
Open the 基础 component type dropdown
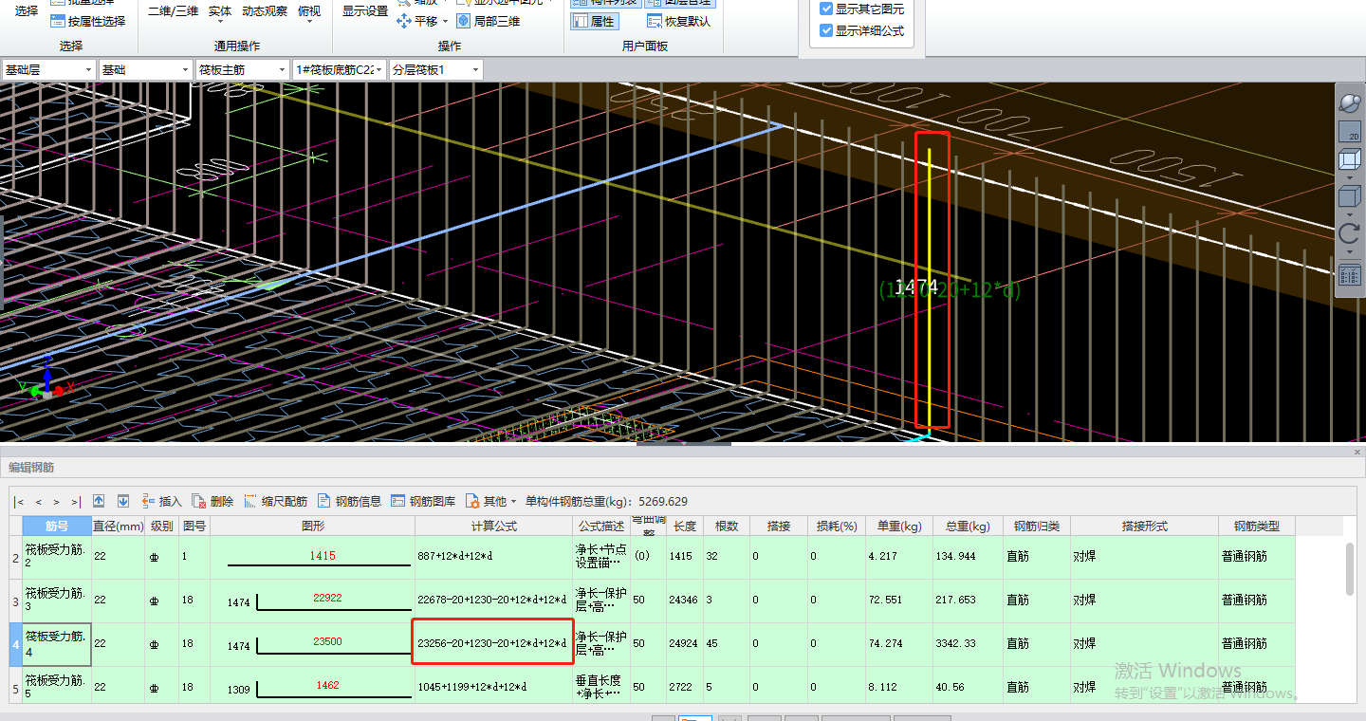pyautogui.click(x=145, y=70)
